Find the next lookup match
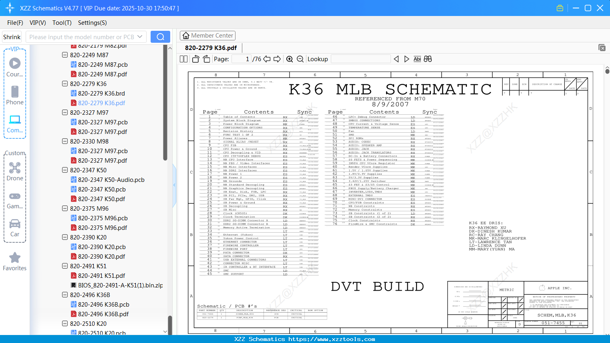The width and height of the screenshot is (610, 343). [x=407, y=59]
